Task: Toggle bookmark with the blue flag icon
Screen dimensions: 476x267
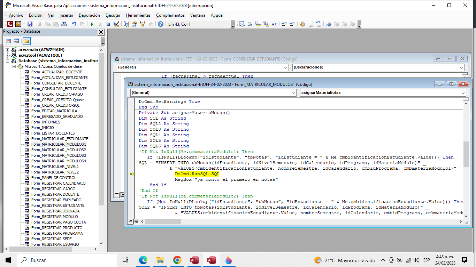Action: [x=328, y=24]
